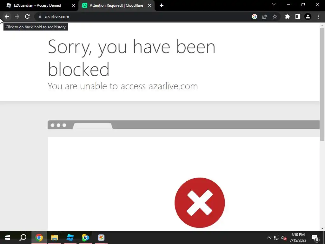Viewport: 325px width, 244px height.
Task: View site information lock icon
Action: (40, 17)
